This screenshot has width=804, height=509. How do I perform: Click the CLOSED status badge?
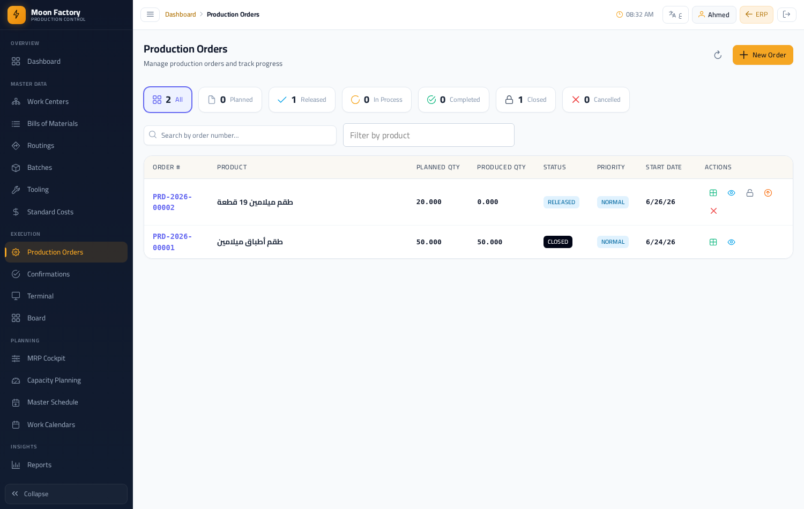(558, 242)
